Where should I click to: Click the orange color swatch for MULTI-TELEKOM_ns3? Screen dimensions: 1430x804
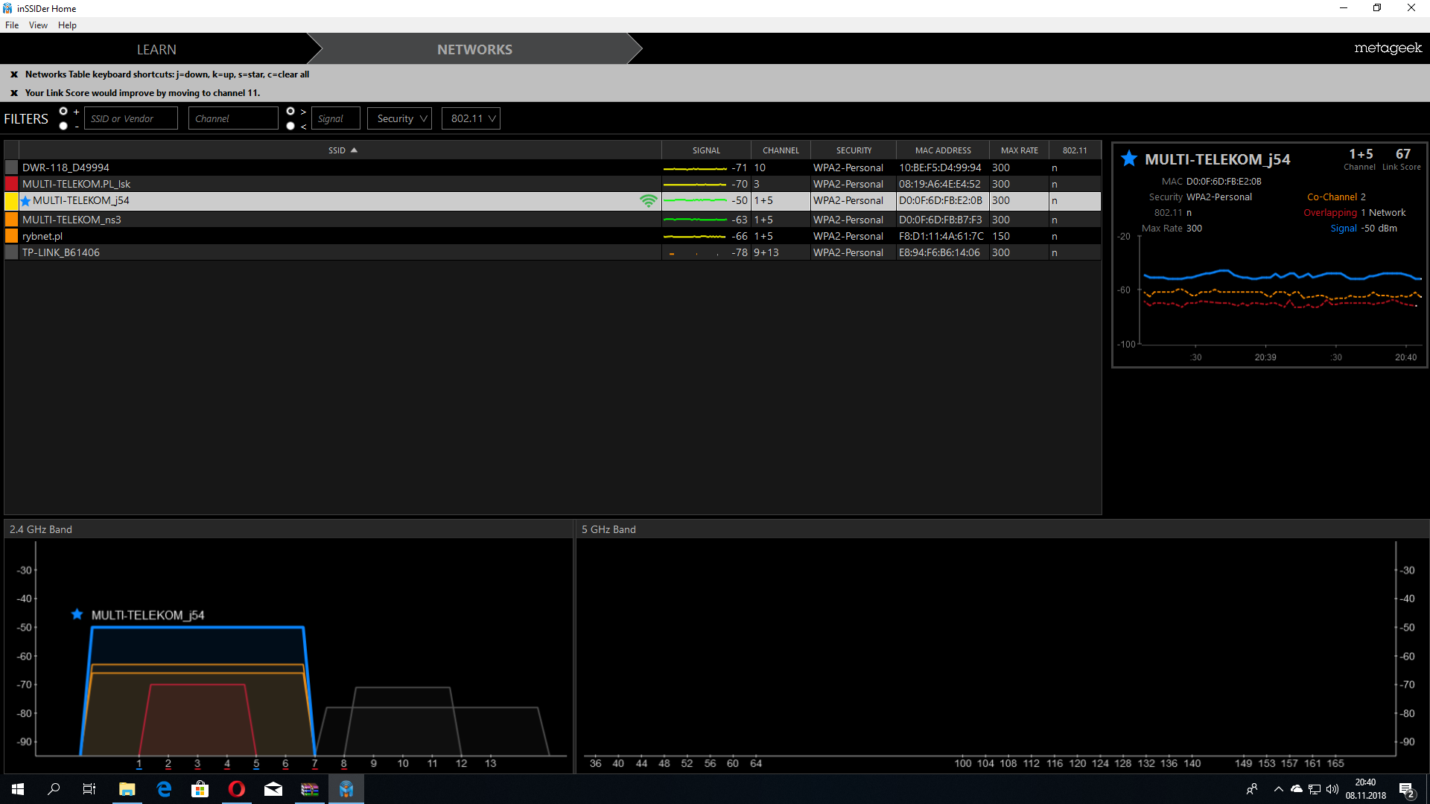tap(11, 220)
